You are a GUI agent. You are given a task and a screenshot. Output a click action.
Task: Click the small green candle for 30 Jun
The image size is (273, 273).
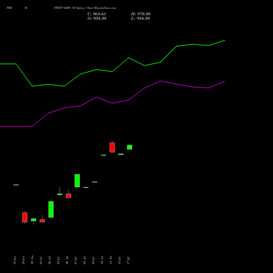point(33,220)
